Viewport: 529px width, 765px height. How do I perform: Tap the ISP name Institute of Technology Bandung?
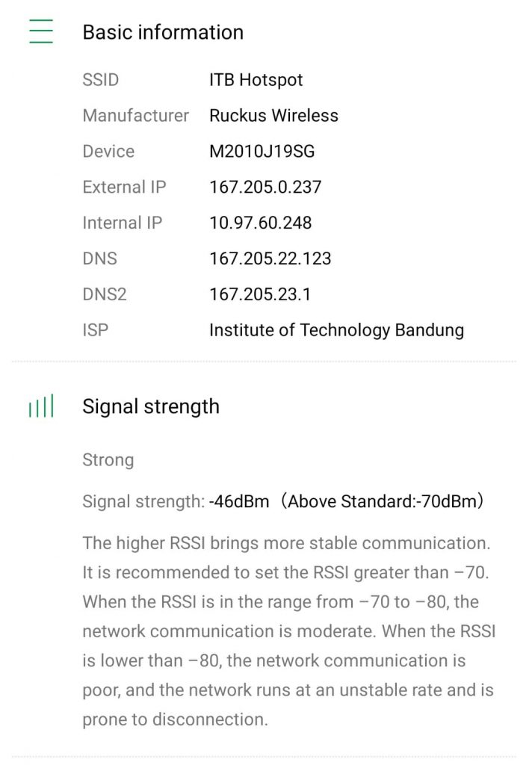coord(336,330)
